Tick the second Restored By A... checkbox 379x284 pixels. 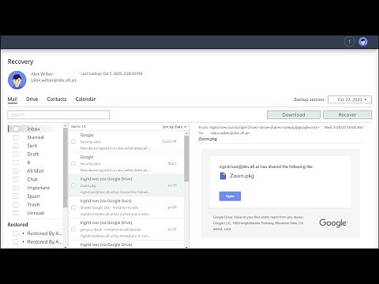tap(16, 242)
